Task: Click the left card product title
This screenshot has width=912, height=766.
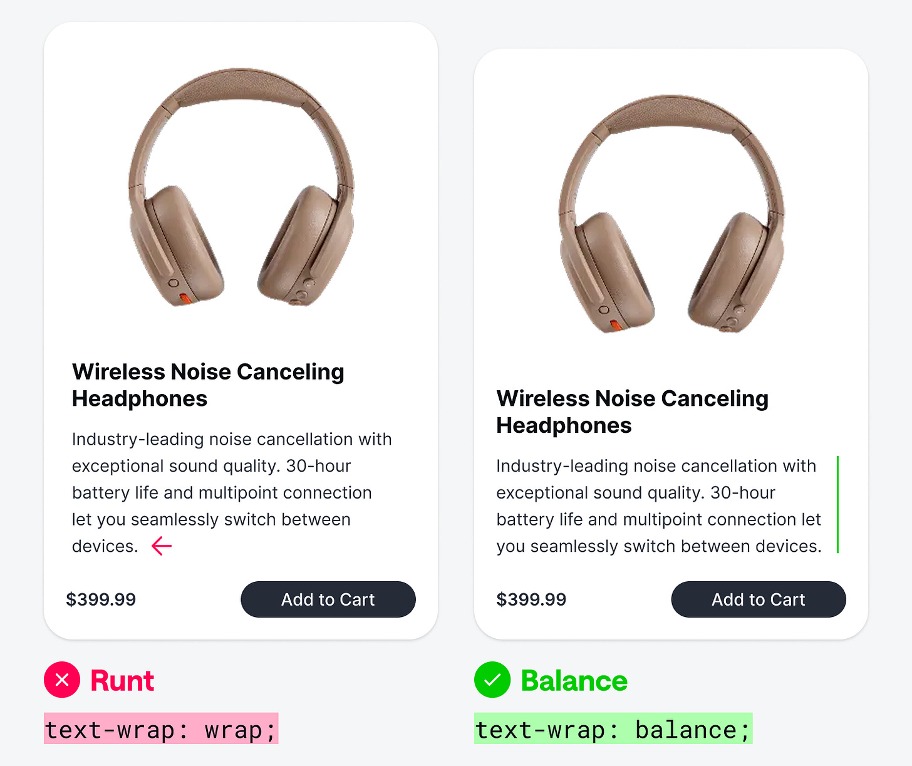Action: point(208,385)
